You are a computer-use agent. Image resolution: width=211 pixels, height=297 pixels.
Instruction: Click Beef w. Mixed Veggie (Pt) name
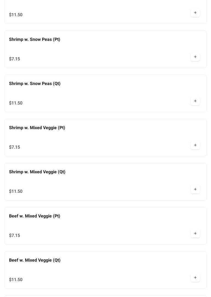click(35, 216)
